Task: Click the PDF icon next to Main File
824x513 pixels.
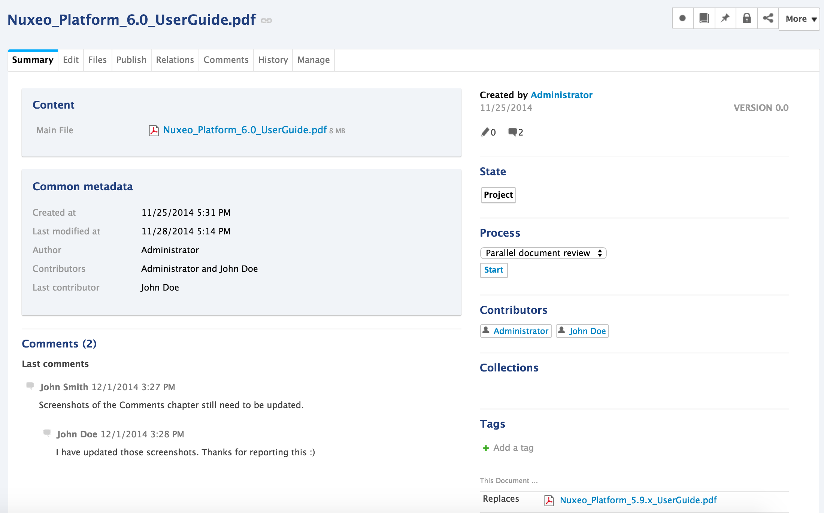Action: tap(154, 130)
